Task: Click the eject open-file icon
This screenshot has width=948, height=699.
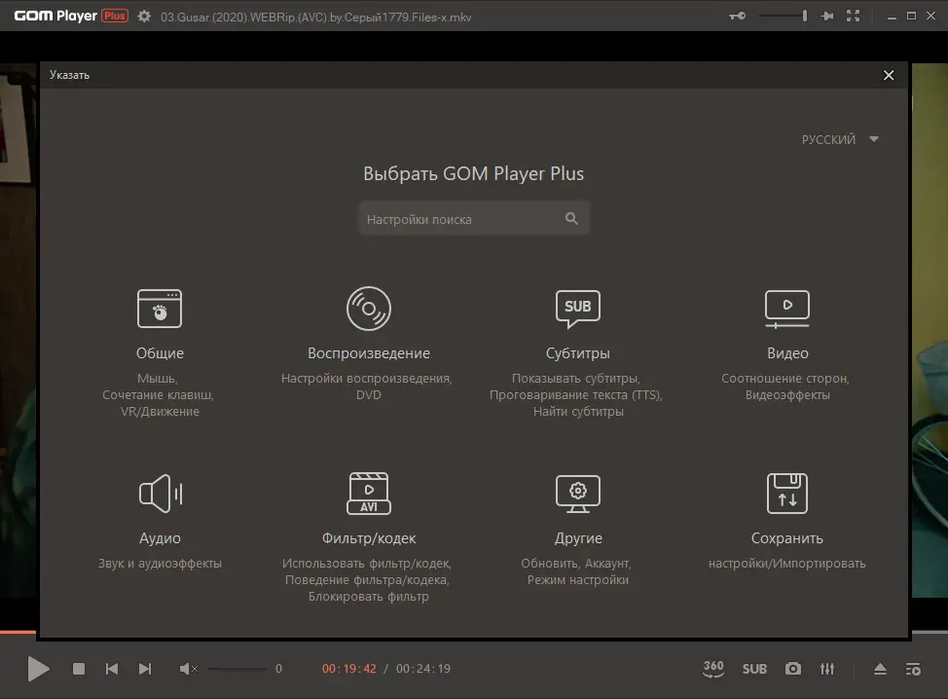Action: point(880,669)
